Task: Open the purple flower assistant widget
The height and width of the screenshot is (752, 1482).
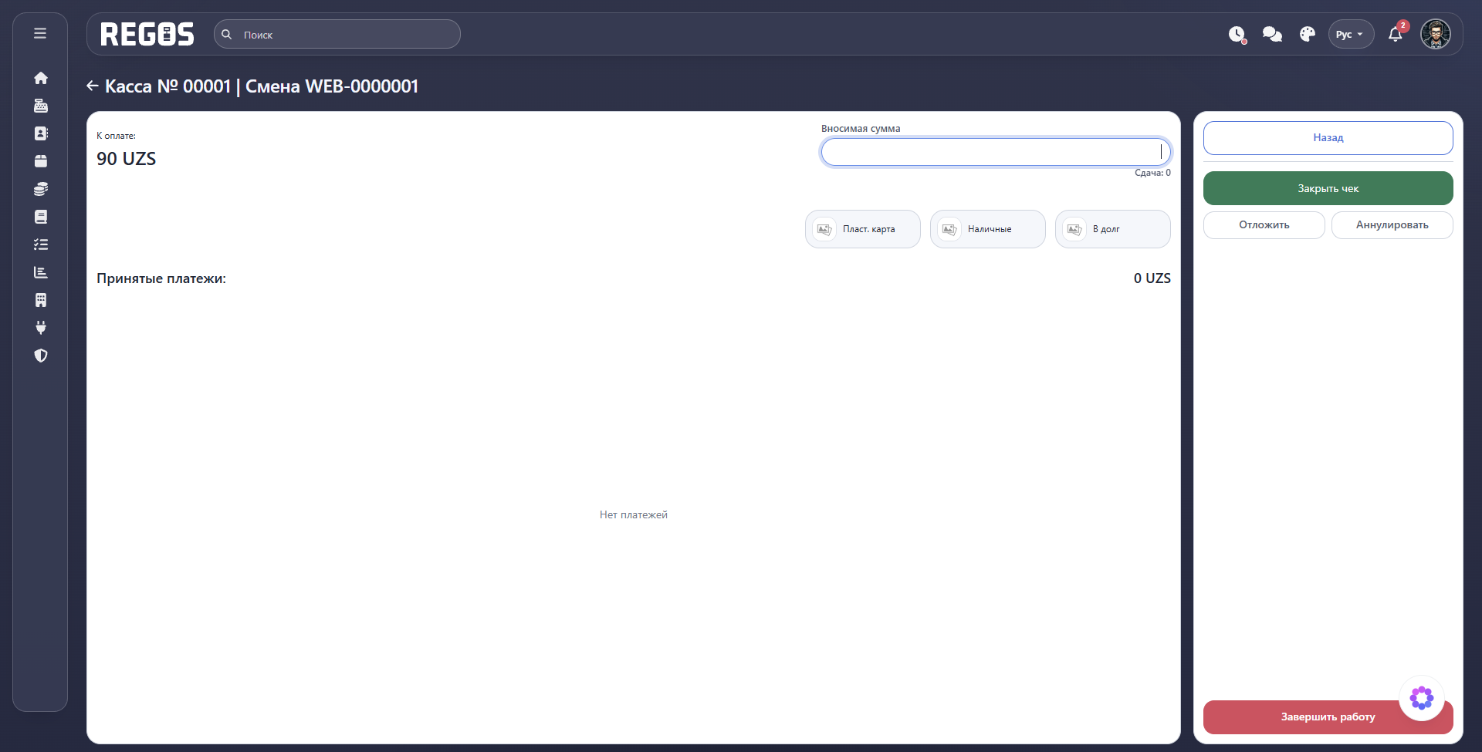Action: point(1422,698)
